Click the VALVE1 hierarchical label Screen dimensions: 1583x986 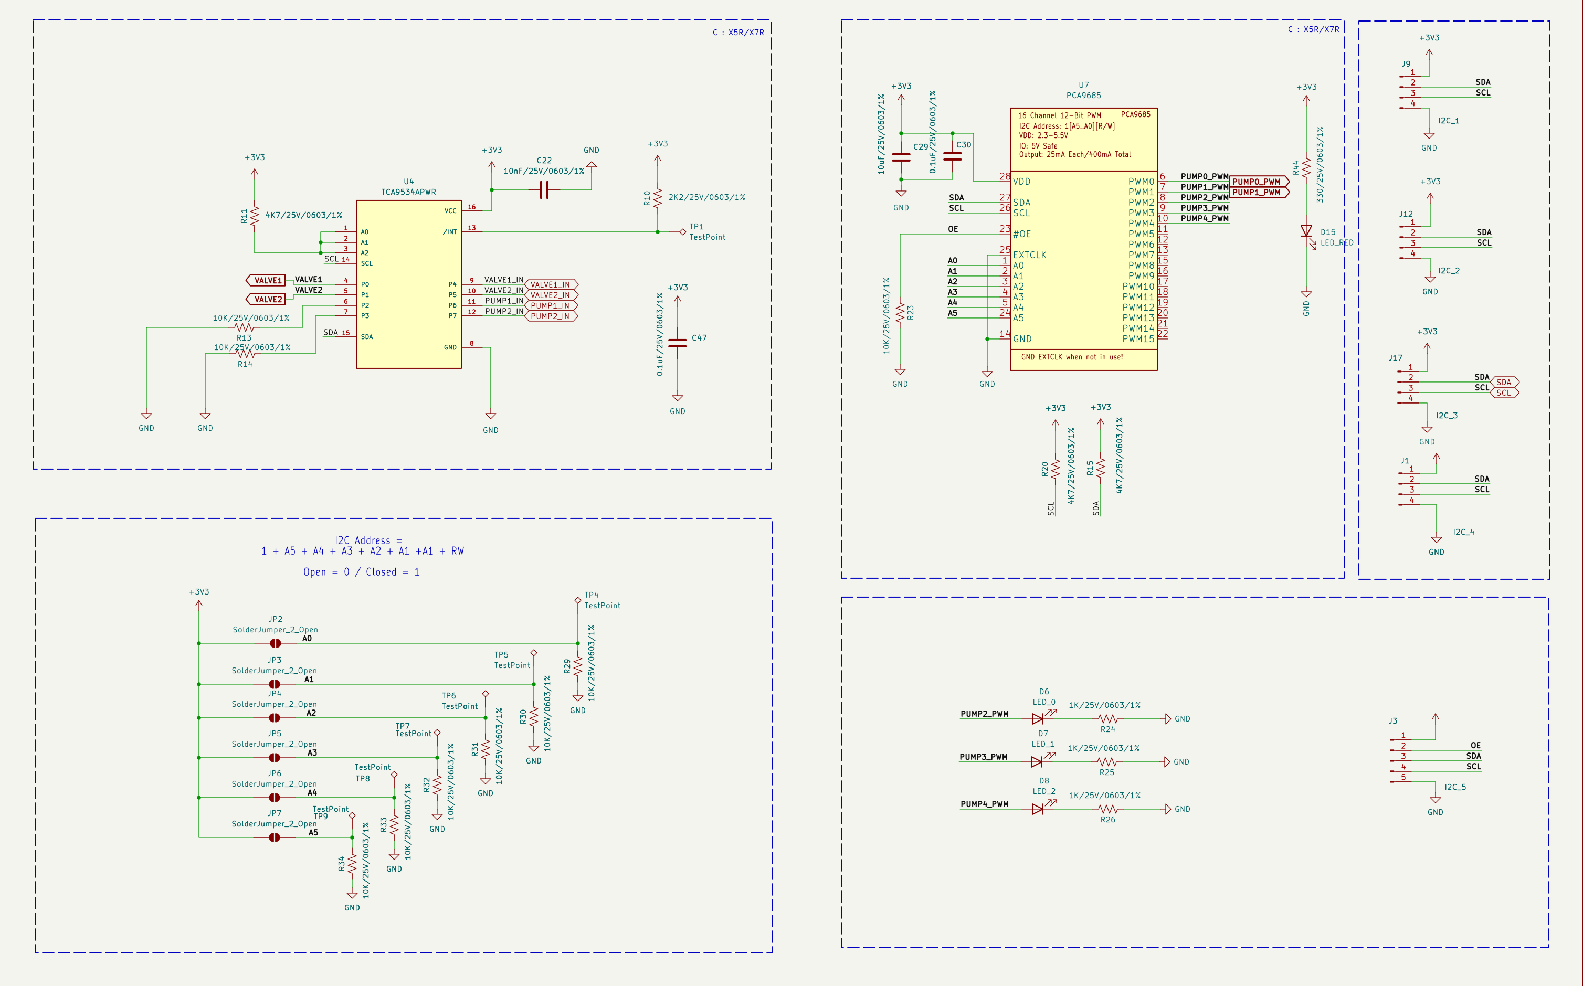click(266, 280)
